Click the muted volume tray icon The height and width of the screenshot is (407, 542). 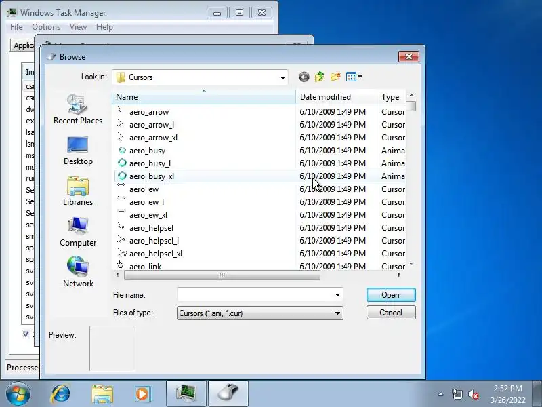tap(473, 394)
